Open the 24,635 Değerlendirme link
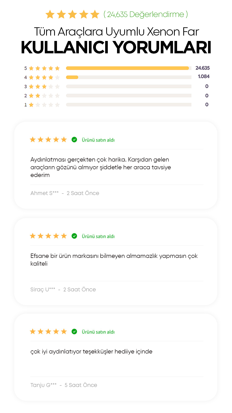Screen dimensions: 232x413 pos(146,14)
